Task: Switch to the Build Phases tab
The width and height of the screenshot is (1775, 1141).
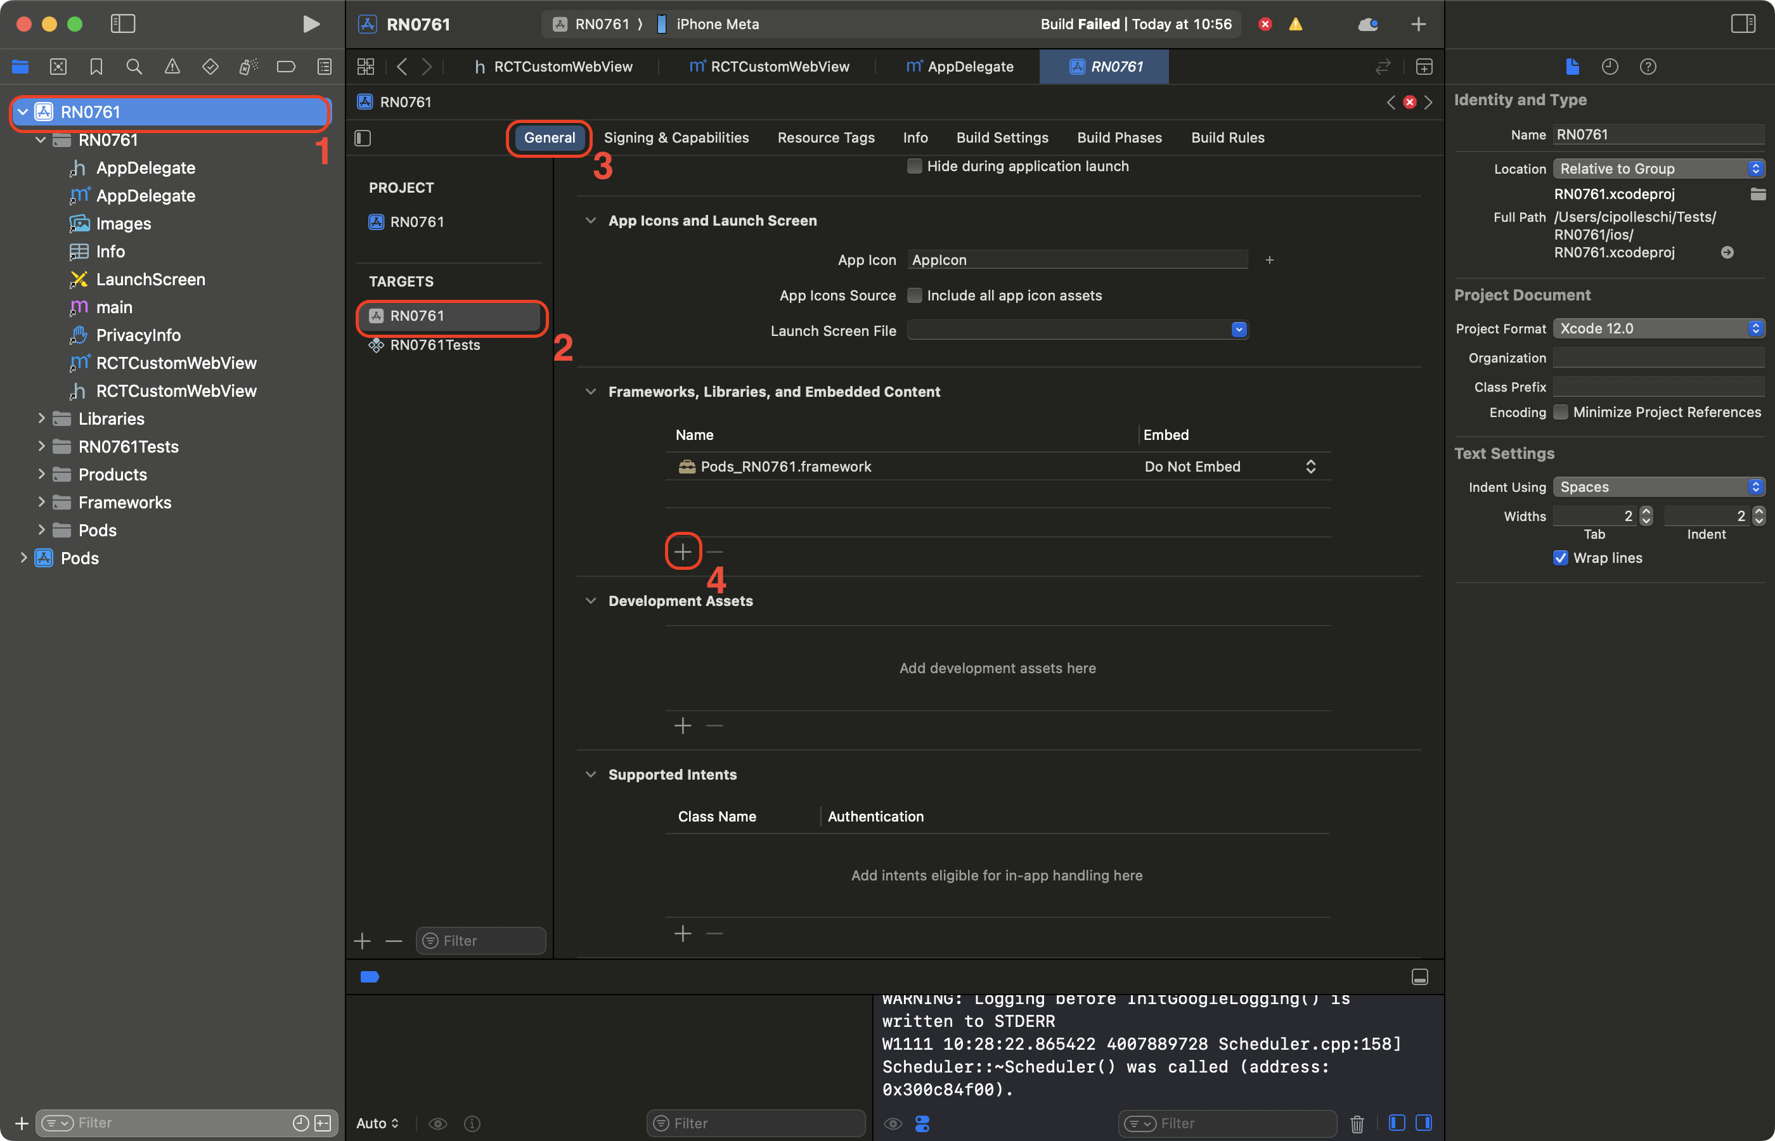Action: (1120, 137)
